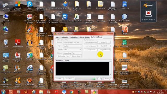Expand the Lang dropdown showing Brazilian
The height and width of the screenshot is (94, 167).
click(x=72, y=46)
